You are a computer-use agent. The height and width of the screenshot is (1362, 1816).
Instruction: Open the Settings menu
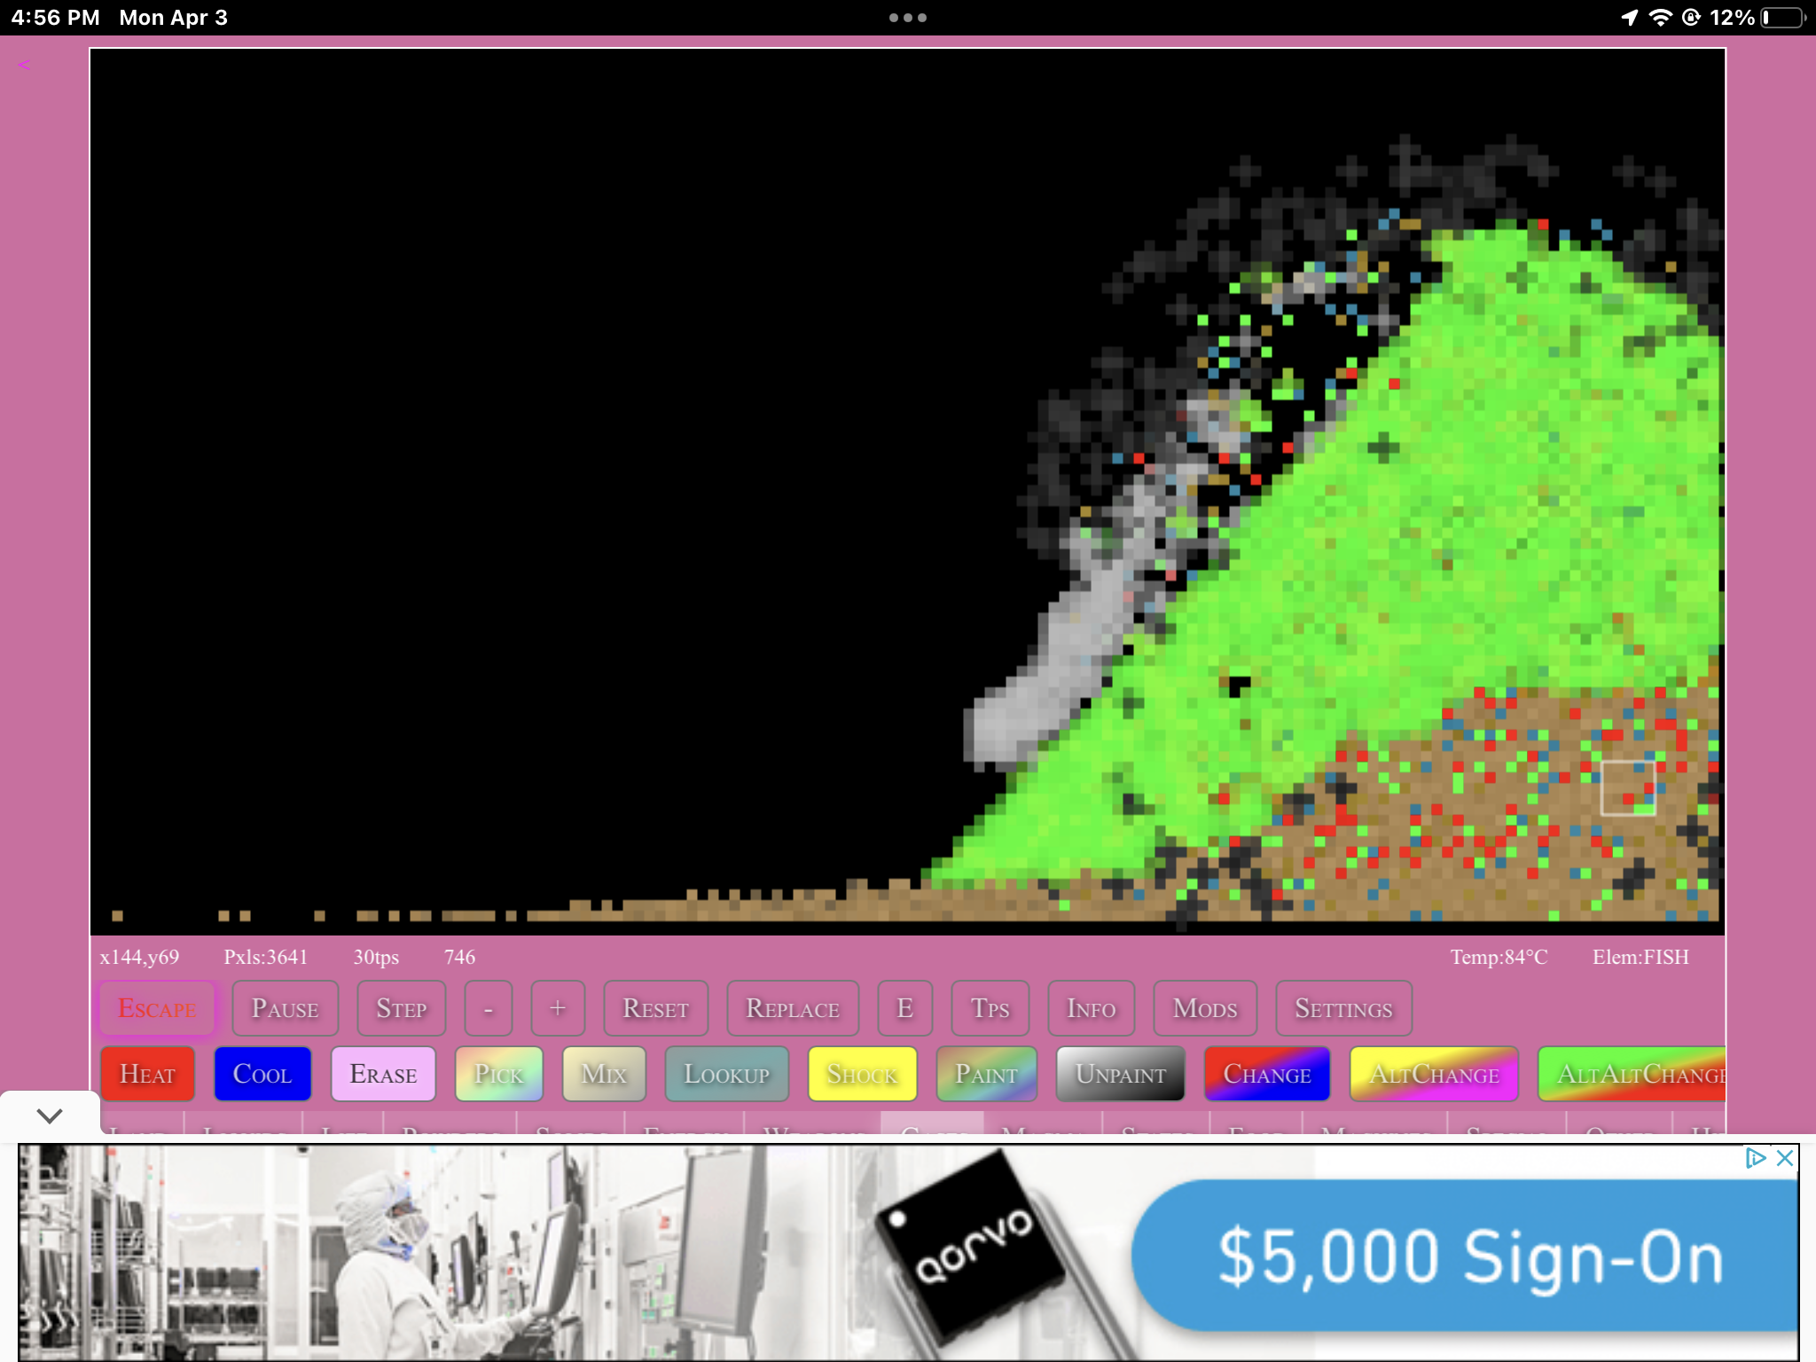(x=1342, y=1008)
